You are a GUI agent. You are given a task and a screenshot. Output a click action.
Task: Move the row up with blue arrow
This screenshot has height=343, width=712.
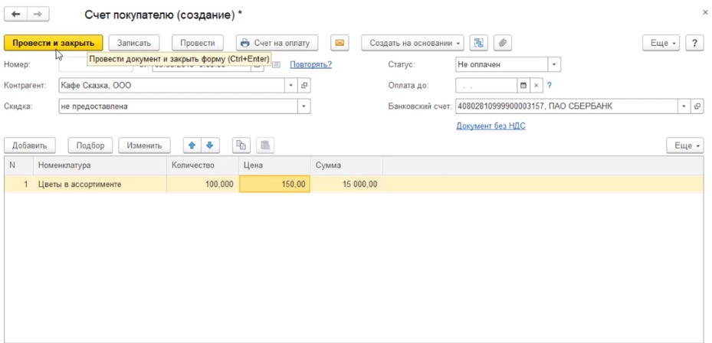pyautogui.click(x=192, y=145)
